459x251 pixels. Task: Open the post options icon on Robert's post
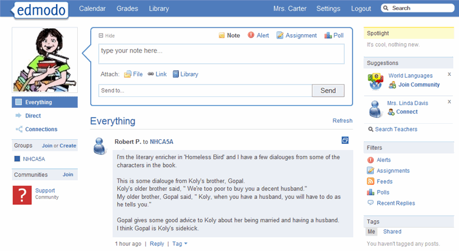(345, 140)
